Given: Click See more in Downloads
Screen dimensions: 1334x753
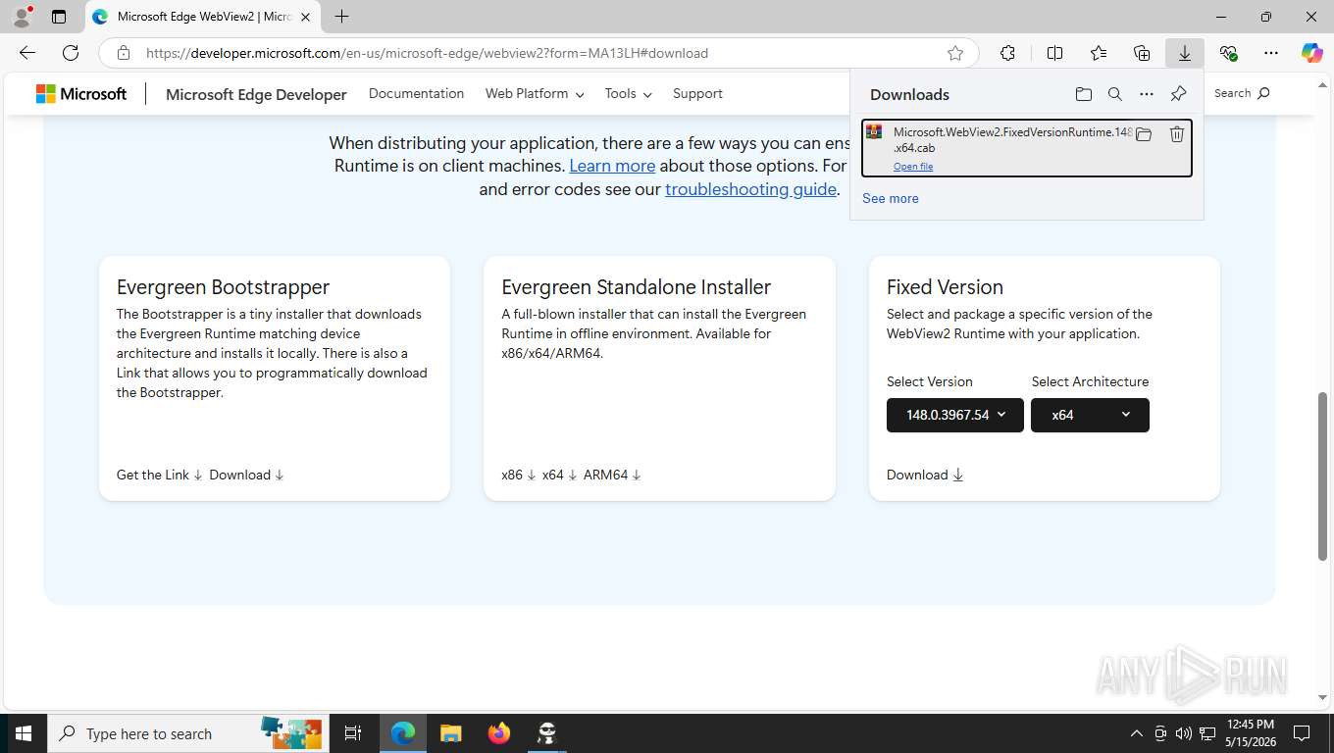Looking at the screenshot, I should click(x=891, y=198).
